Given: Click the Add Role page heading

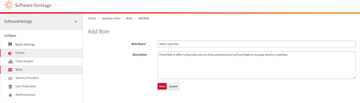Looking at the screenshot, I should click(x=99, y=32).
